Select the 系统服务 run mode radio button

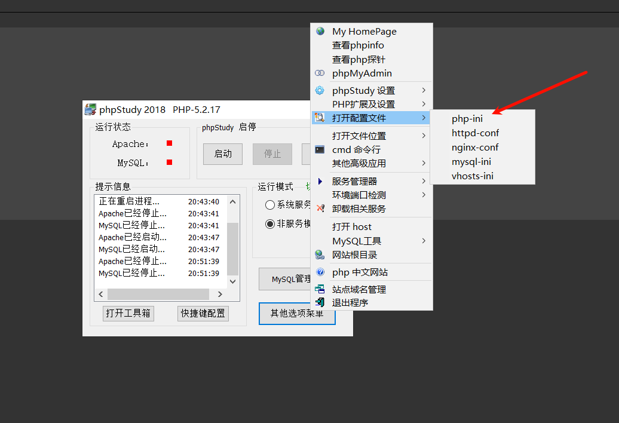(x=270, y=205)
